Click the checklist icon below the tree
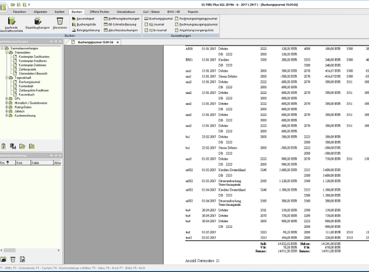Screen dimensions: 369x272 point(4,146)
